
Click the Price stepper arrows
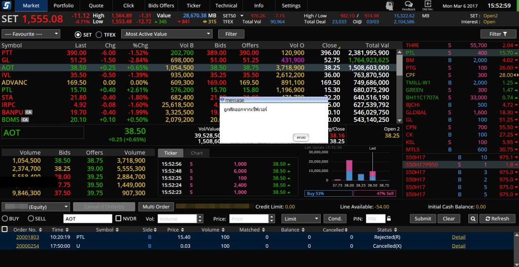pyautogui.click(x=272, y=218)
